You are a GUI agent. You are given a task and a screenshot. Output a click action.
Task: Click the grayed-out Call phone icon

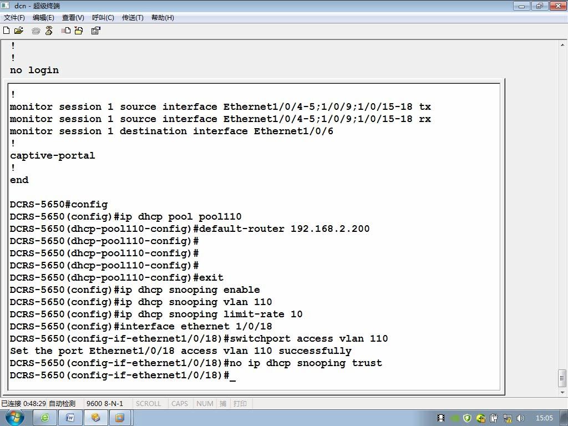(36, 31)
